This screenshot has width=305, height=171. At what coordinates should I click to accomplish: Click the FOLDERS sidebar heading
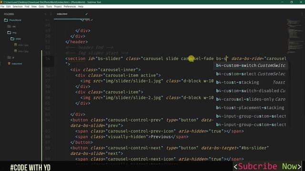[9, 14]
